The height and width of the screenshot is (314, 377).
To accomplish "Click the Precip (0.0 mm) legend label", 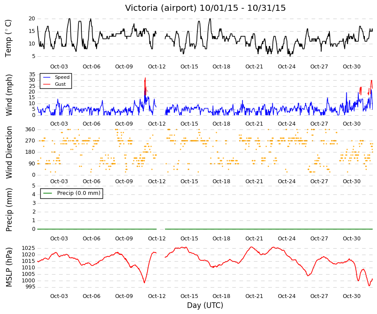I will click(79, 193).
